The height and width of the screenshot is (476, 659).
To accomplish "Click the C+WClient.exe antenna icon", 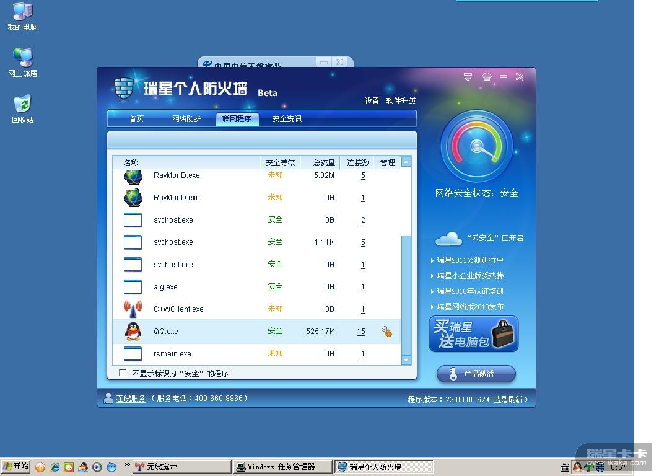I will coord(133,309).
